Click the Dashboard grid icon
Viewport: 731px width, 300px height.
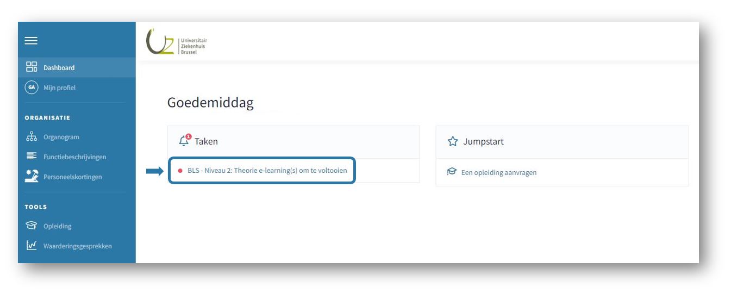click(31, 67)
